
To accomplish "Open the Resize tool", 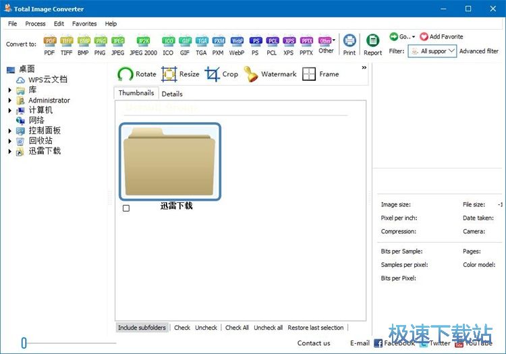I will [x=180, y=74].
